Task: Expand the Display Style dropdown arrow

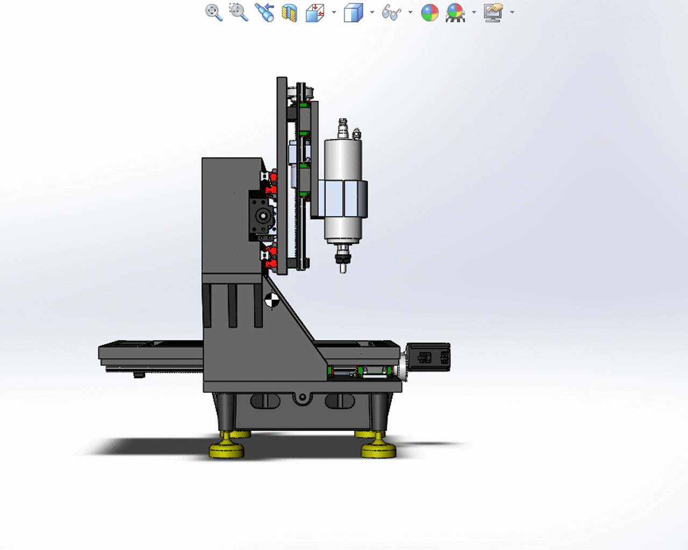Action: tap(372, 12)
